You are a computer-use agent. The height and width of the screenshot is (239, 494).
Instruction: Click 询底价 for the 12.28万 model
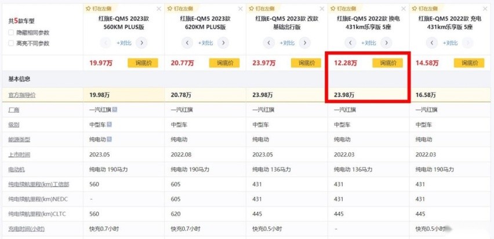pos(387,63)
